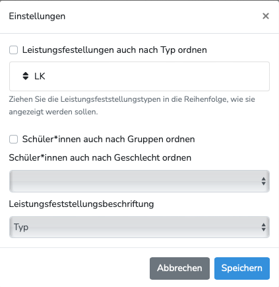This screenshot has width=279, height=287.
Task: Click the label "Leistungsfestellungen auch nach Typ ordnen"
Action: click(115, 50)
